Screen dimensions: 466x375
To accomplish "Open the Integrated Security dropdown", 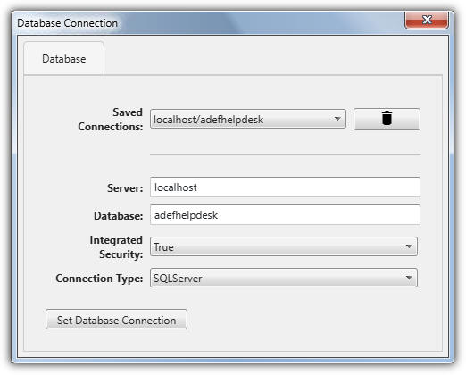I will (x=284, y=246).
